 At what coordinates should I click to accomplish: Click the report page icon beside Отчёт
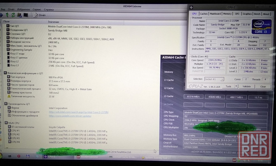click(x=35, y=15)
